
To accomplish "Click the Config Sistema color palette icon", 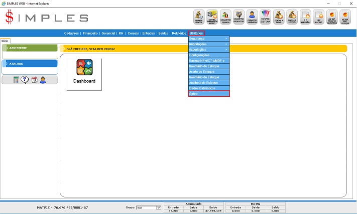I will point(266,17).
